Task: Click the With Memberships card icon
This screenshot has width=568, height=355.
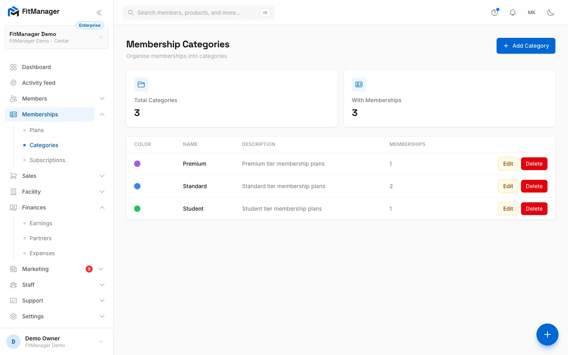Action: click(x=359, y=84)
